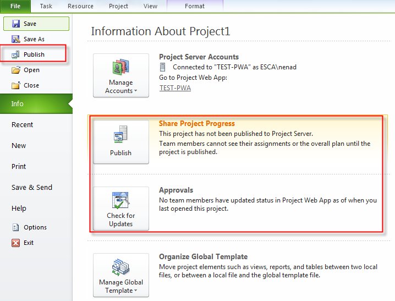This screenshot has width=395, height=301.
Task: Click the Project Server connection icon
Action: click(163, 67)
